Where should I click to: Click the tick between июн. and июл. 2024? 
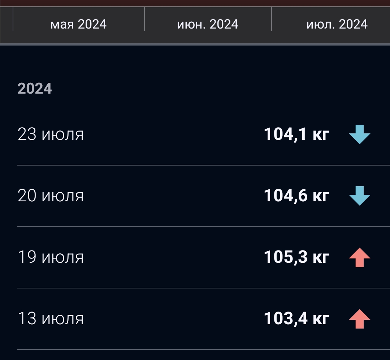click(x=272, y=19)
